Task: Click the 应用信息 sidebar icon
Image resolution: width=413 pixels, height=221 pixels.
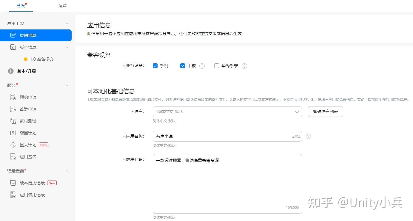Action: point(13,35)
